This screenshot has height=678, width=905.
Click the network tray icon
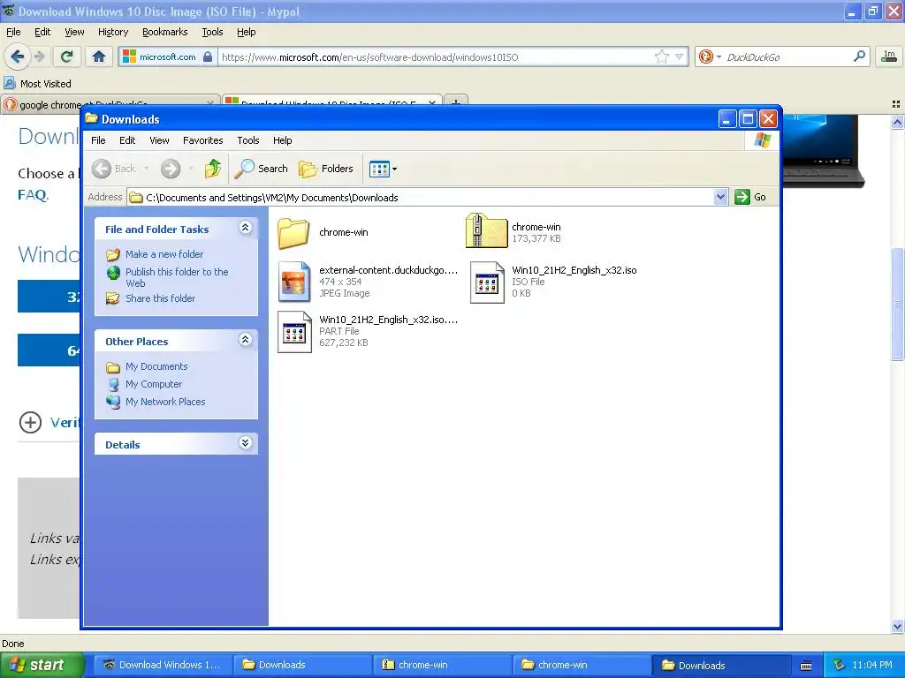(840, 665)
